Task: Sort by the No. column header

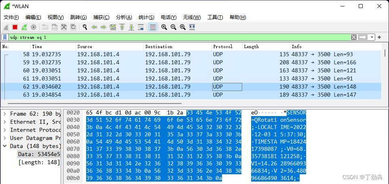Action: (x=16, y=47)
